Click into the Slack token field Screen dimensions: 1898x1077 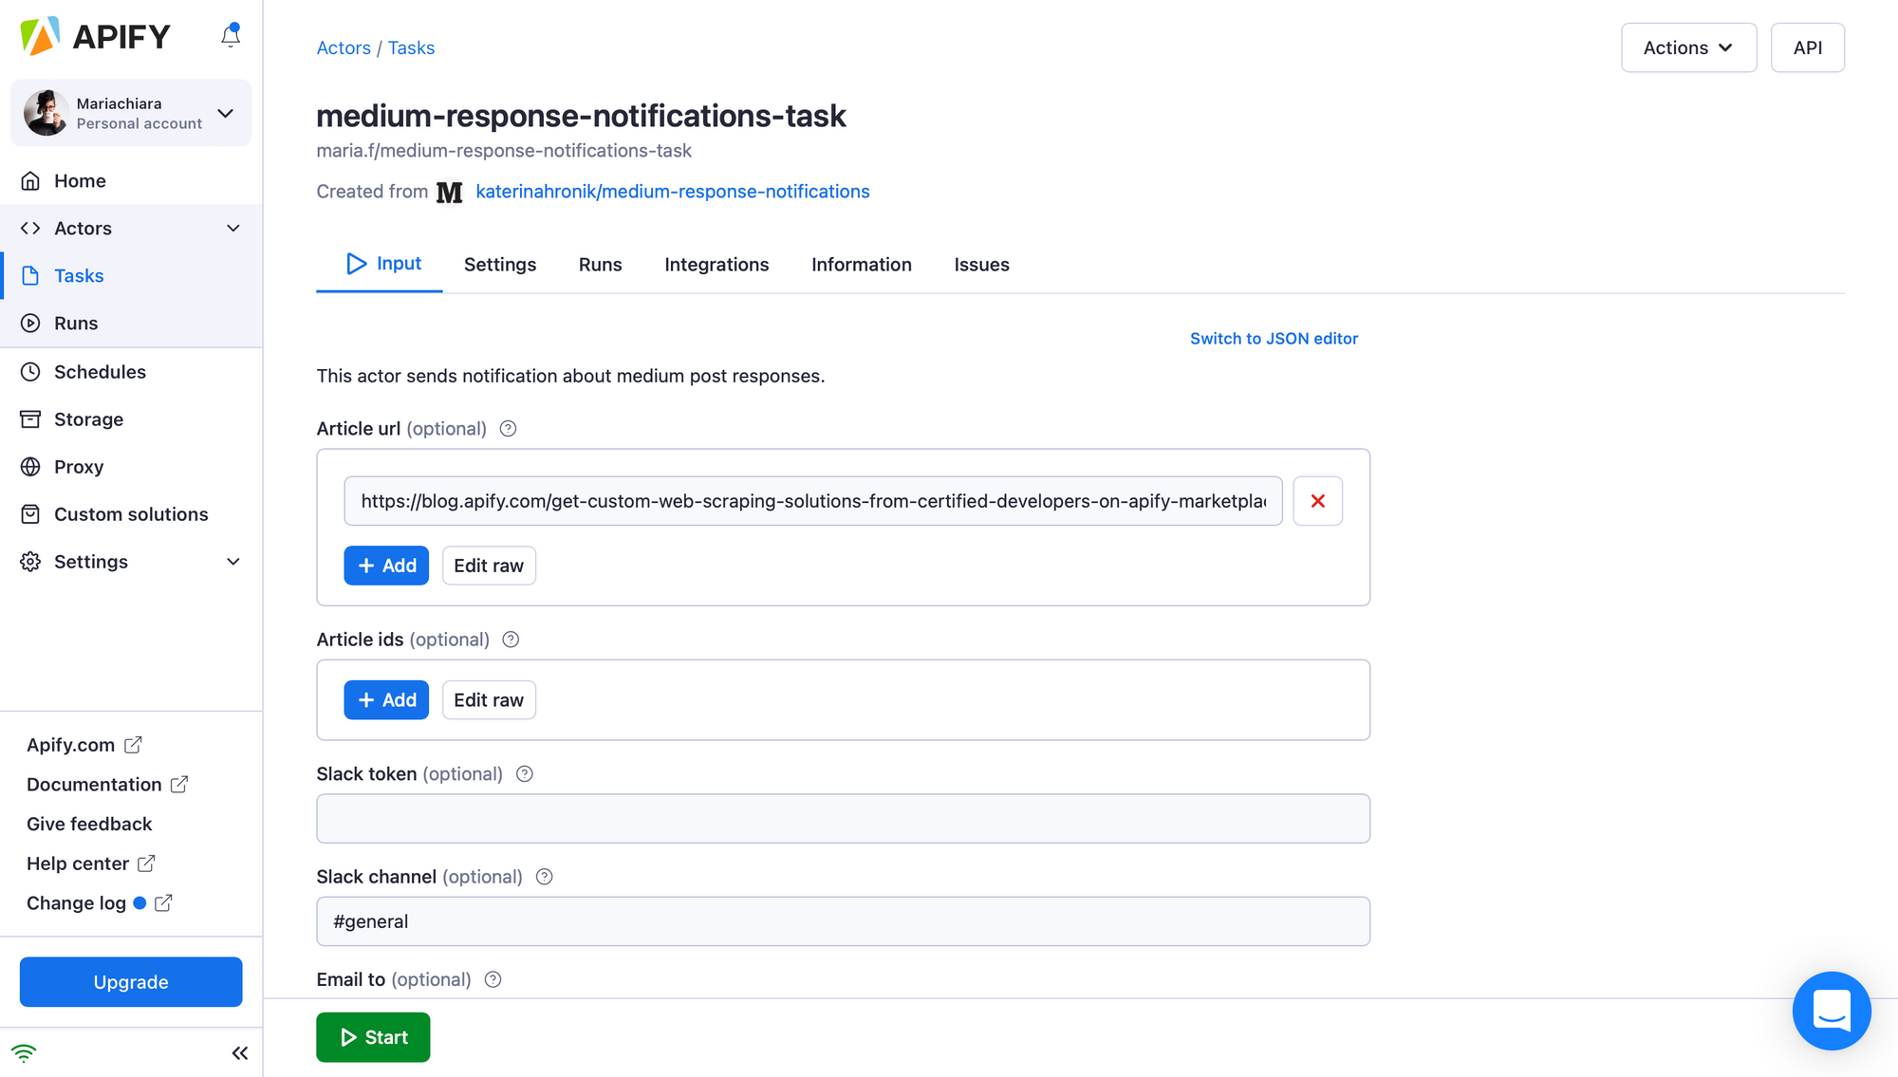(x=843, y=819)
